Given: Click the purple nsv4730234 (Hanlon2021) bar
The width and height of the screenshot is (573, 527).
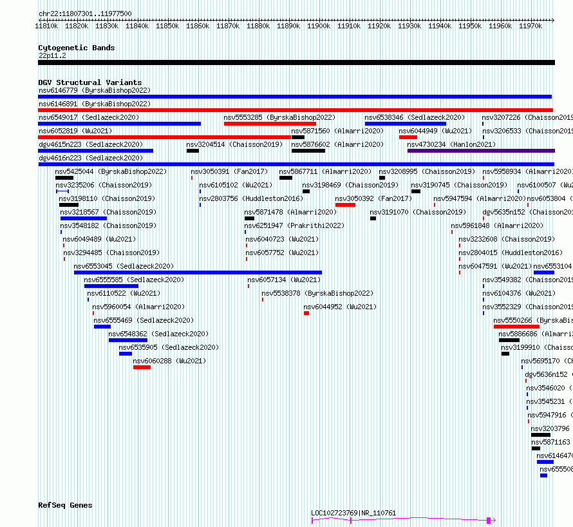Looking at the screenshot, I should pyautogui.click(x=481, y=151).
